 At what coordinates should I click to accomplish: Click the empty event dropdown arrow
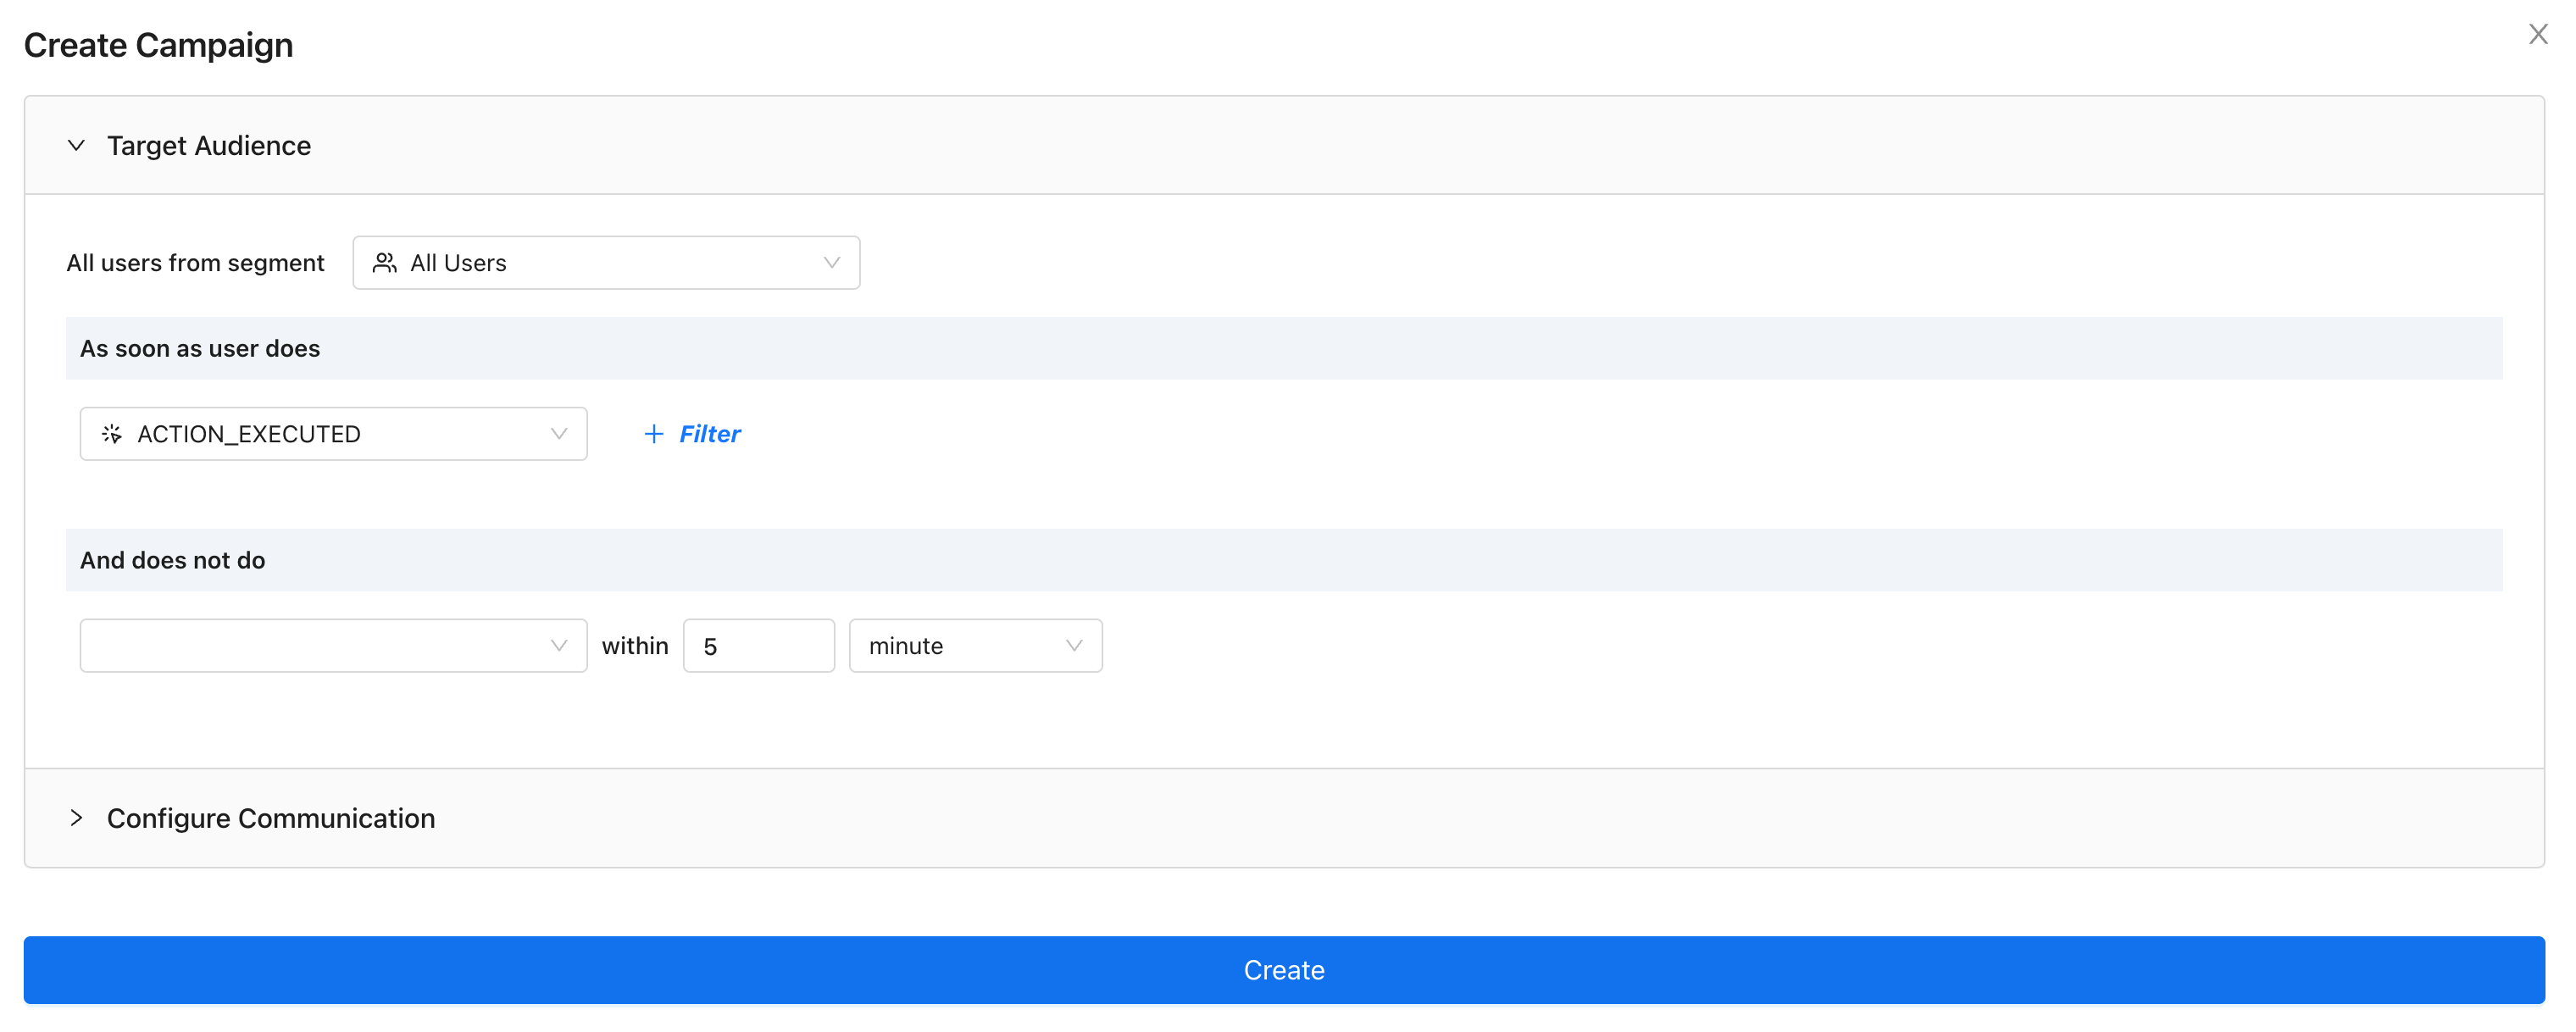tap(559, 646)
